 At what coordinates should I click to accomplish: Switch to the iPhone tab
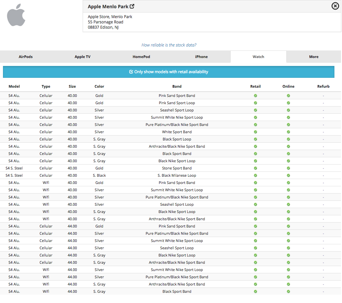click(201, 57)
